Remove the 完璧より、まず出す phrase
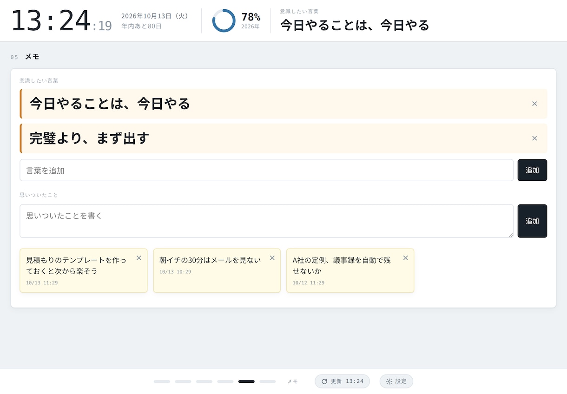 click(534, 138)
